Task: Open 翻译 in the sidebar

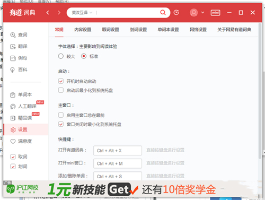Action: coord(19,47)
